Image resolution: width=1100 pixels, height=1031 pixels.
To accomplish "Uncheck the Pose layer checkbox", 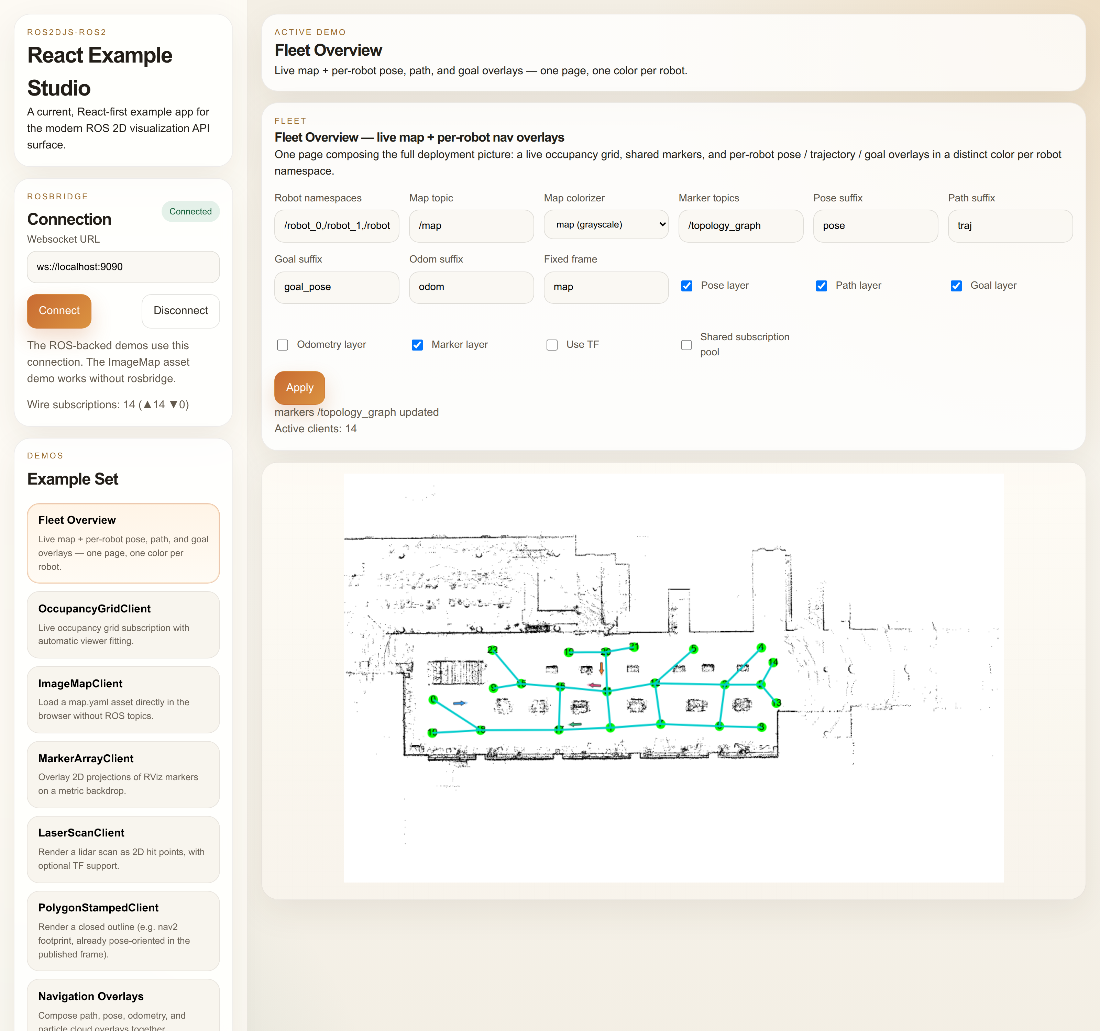I will click(687, 286).
